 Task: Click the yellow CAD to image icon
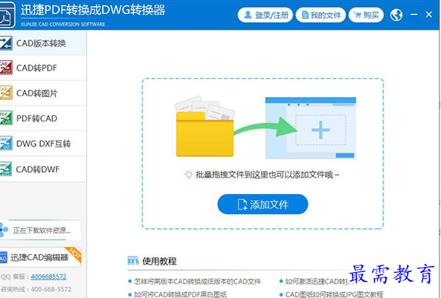6,93
